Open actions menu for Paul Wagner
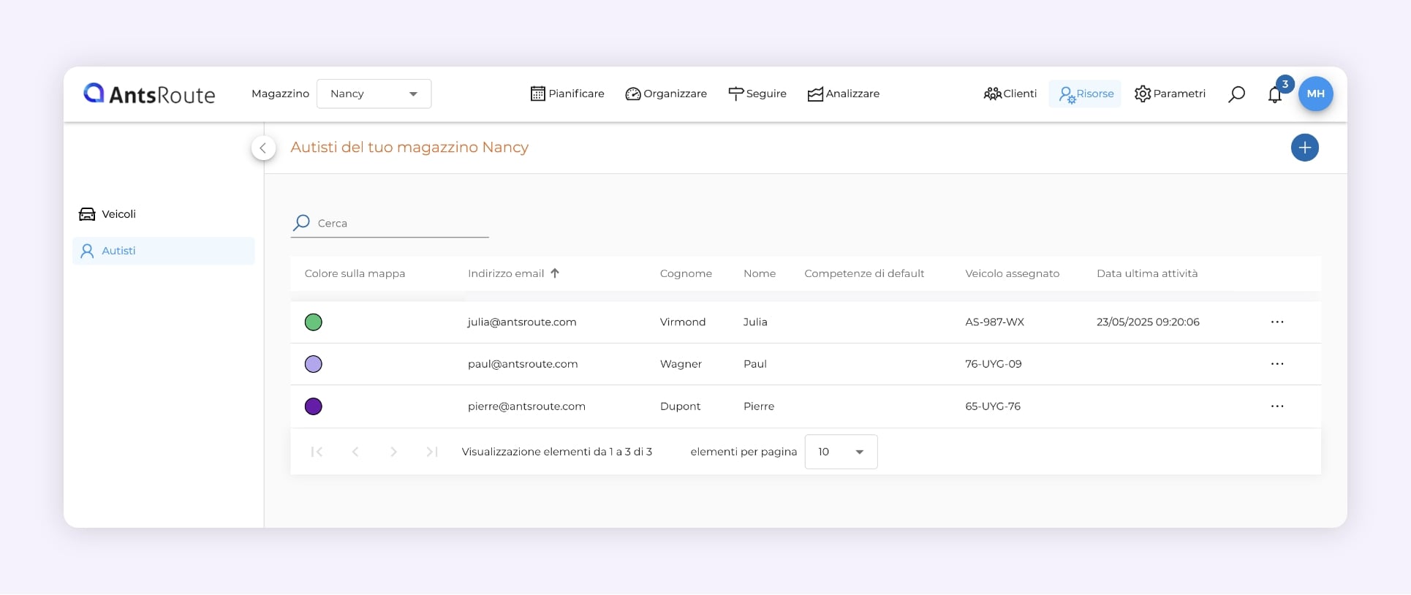Screen dimensions: 1411x595 coord(1276,364)
